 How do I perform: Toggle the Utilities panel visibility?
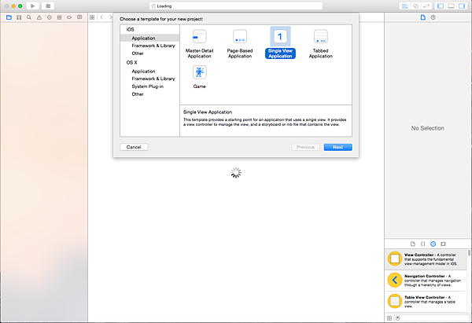click(462, 6)
